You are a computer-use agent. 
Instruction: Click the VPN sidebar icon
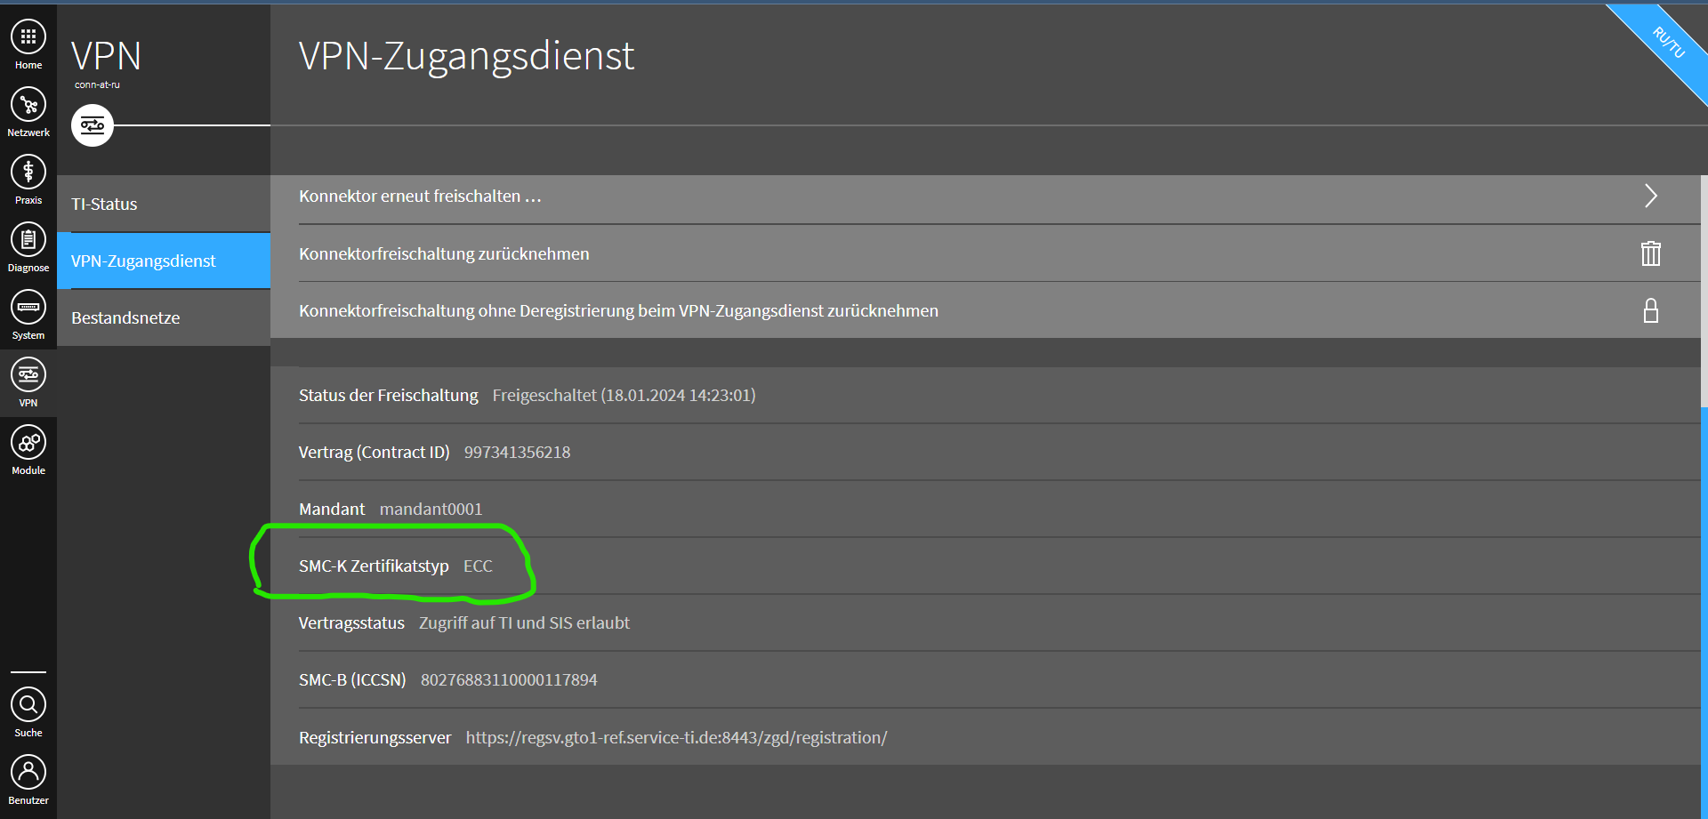(28, 375)
